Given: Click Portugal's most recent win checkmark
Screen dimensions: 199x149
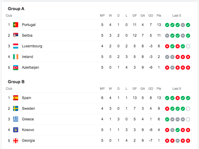Looking at the screenshot, I should click(x=188, y=25).
